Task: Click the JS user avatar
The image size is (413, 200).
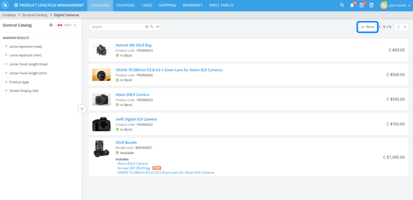Action: pyautogui.click(x=384, y=5)
